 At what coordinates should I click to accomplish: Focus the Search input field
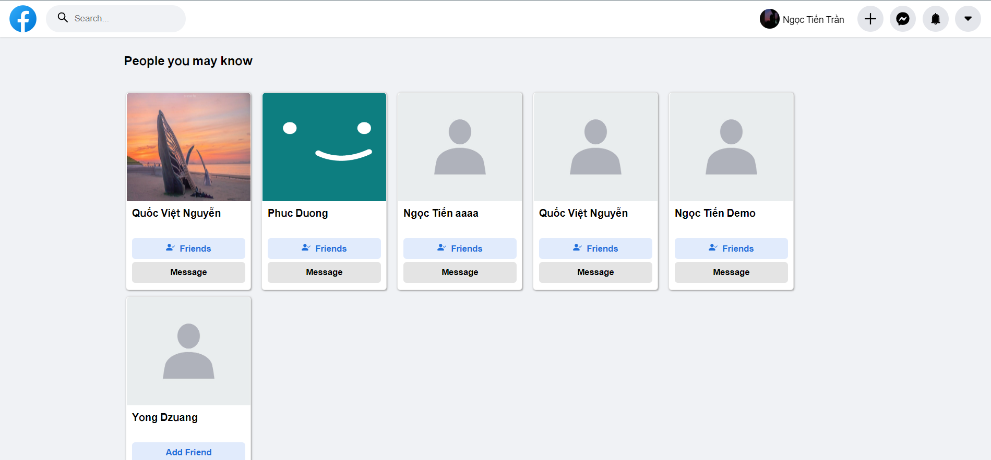tap(116, 19)
